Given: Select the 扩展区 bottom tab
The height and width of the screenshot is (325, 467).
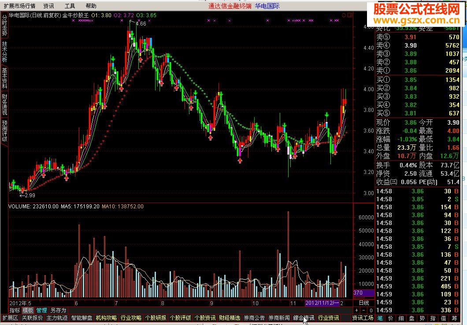Looking at the screenshot, I should pos(11,318).
